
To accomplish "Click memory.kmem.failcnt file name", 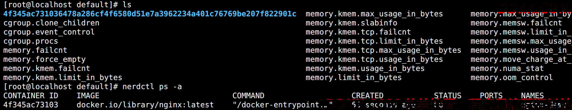I will (47, 69).
